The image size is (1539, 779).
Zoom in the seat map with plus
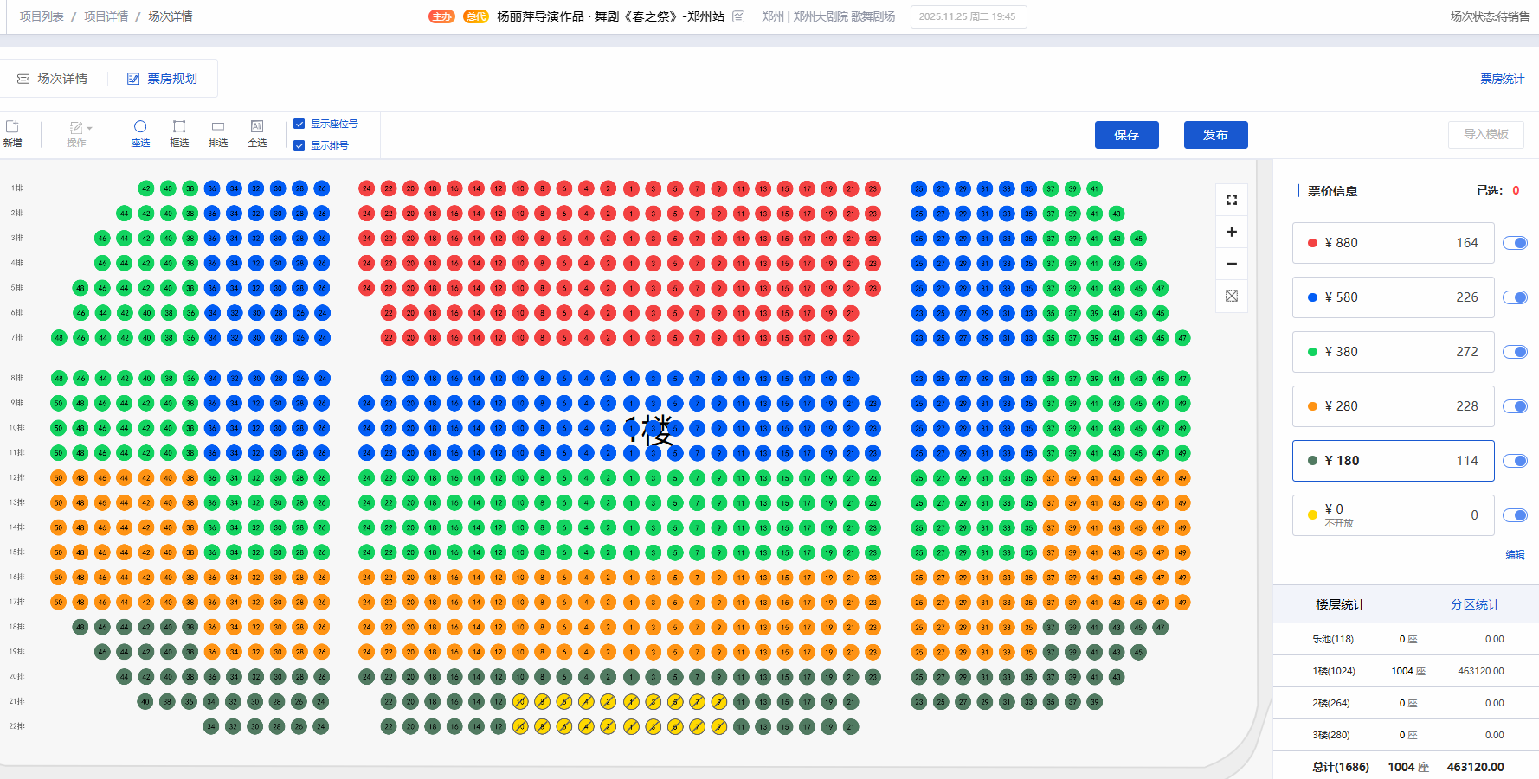[x=1232, y=232]
